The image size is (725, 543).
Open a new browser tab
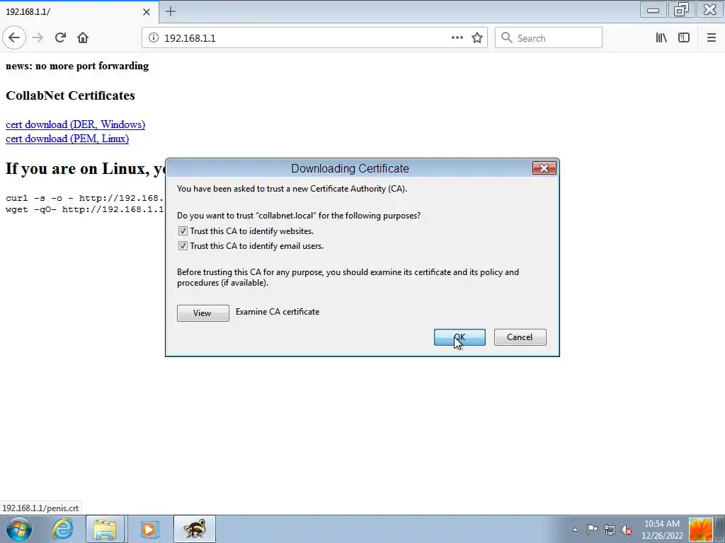(x=170, y=11)
